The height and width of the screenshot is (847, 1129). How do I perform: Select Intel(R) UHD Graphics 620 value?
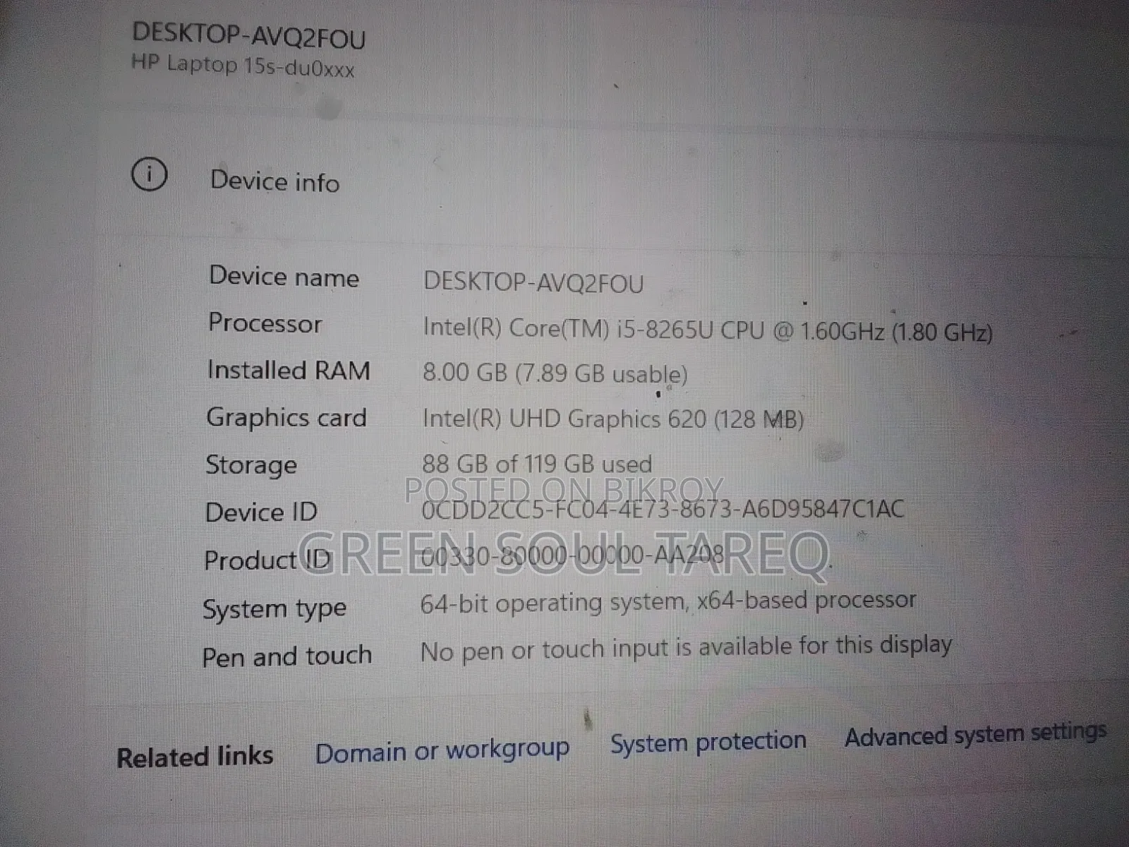coord(613,419)
